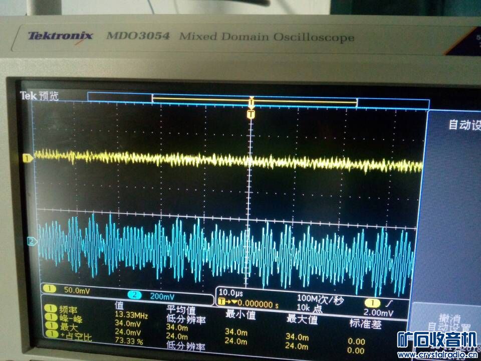Click the 2.00mV trigger level readout
Screen dimensions: 481x361
pos(378,313)
